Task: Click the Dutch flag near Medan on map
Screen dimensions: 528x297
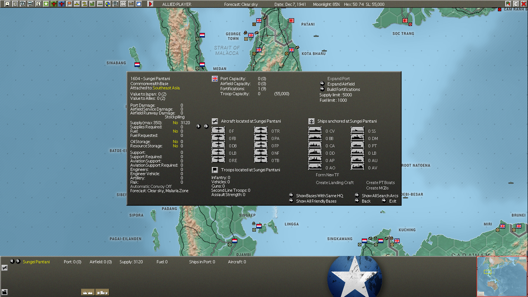Action: coord(202,64)
